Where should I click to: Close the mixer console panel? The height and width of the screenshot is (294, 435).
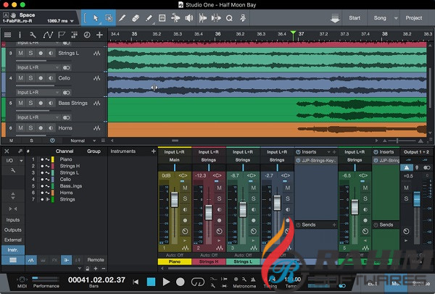coord(7,151)
